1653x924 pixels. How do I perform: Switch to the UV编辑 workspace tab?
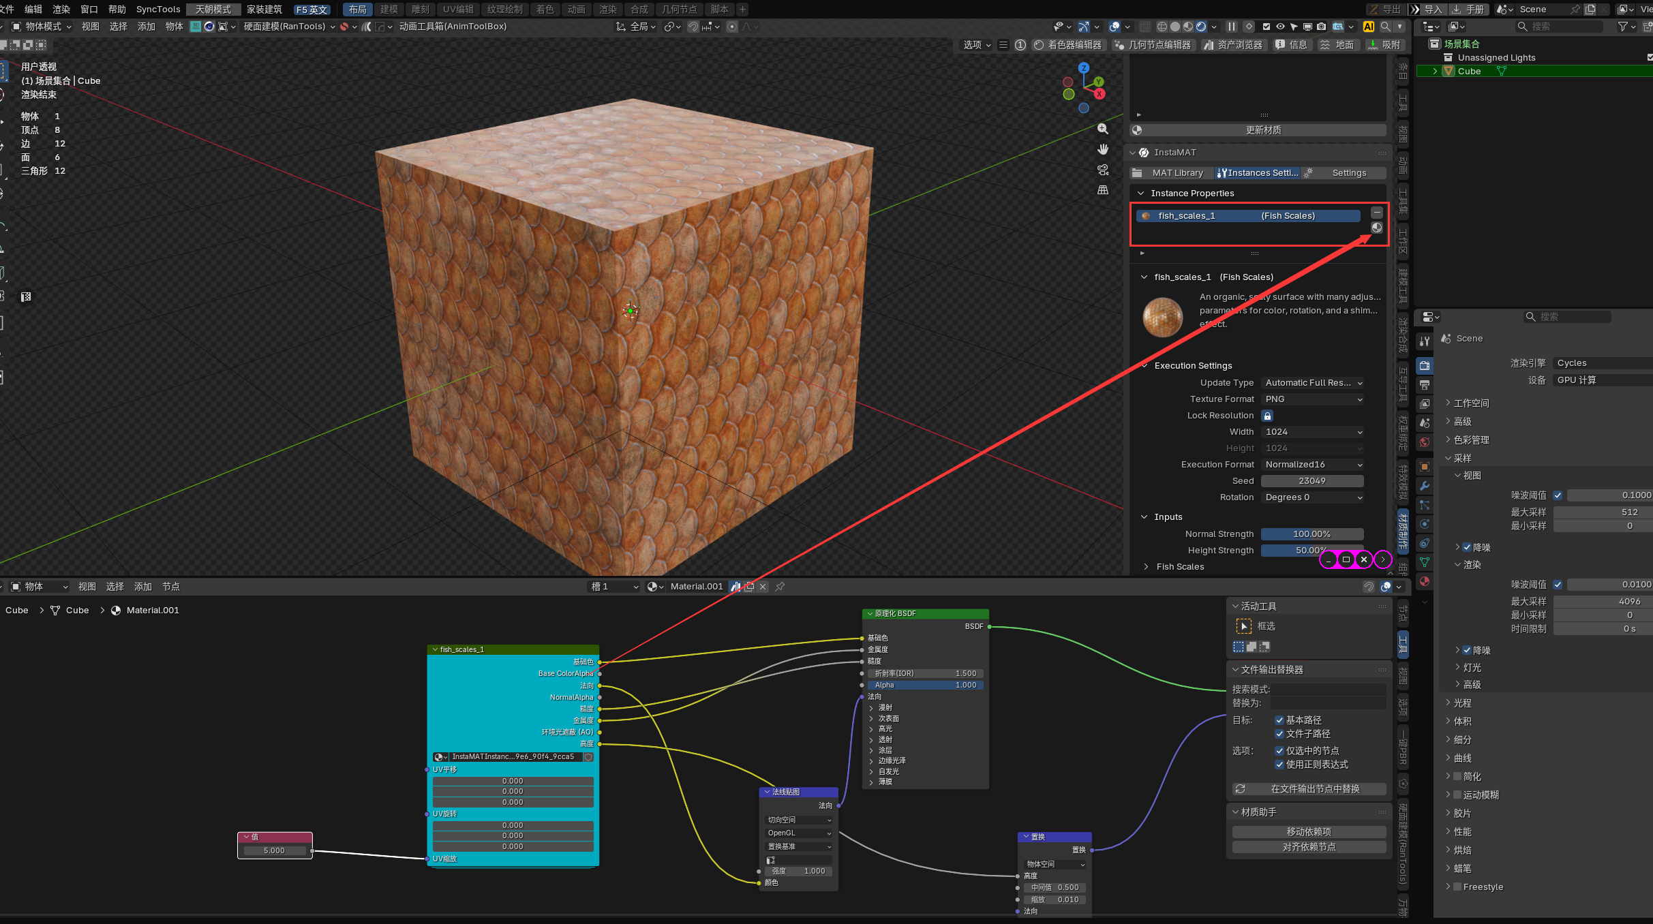click(x=458, y=9)
